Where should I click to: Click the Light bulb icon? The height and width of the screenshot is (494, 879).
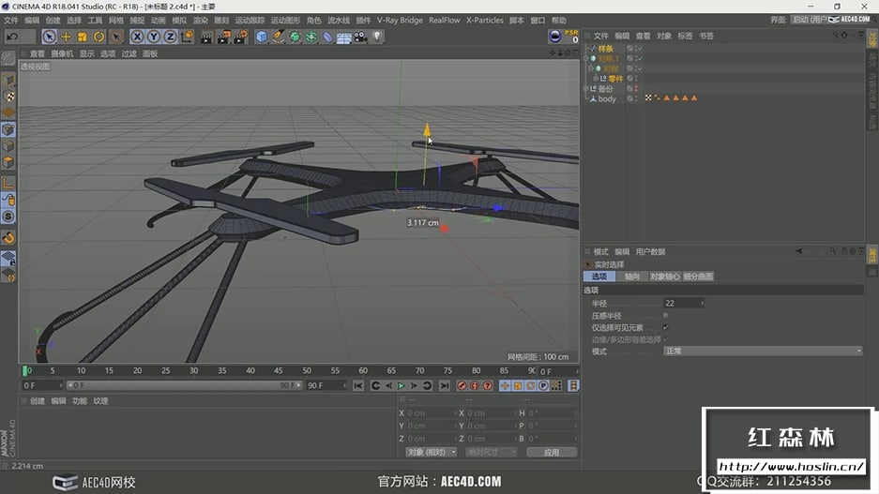377,37
